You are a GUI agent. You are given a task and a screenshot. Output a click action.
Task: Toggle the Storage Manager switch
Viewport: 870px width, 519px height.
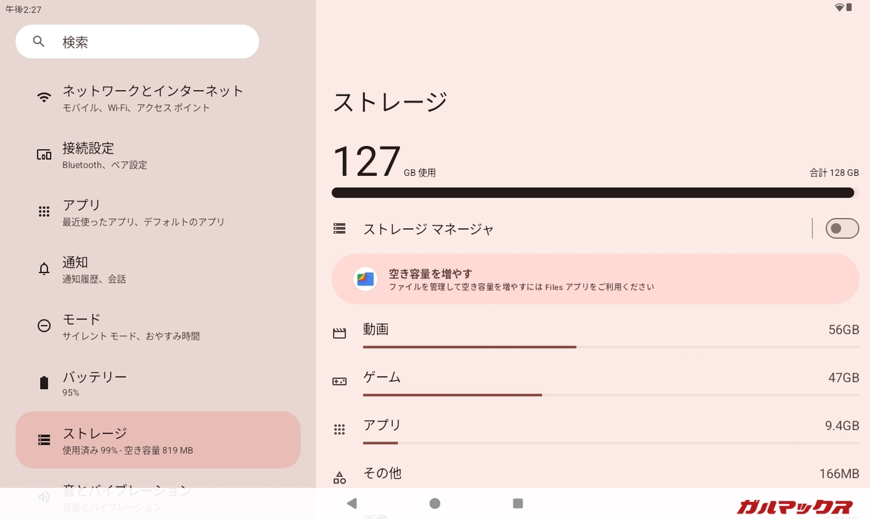(x=841, y=229)
